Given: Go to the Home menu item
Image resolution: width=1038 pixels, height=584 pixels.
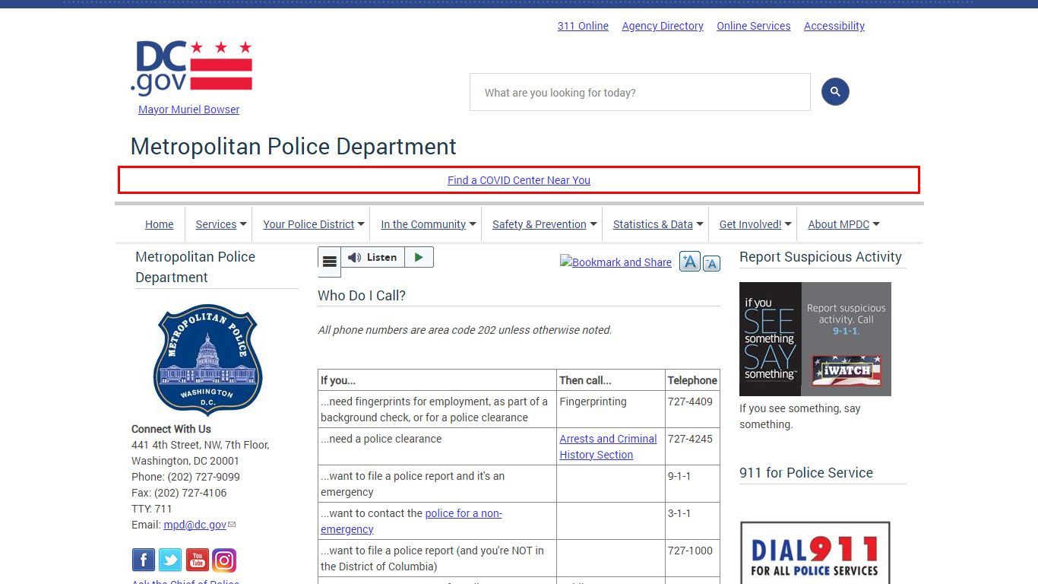Looking at the screenshot, I should 160,224.
